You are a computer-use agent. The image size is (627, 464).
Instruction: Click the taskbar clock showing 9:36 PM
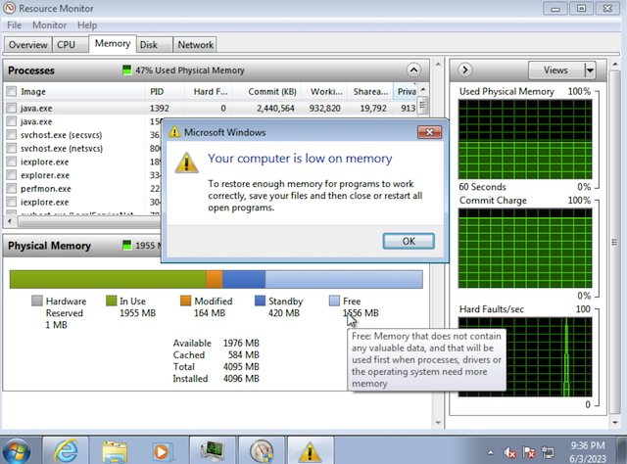pos(588,445)
